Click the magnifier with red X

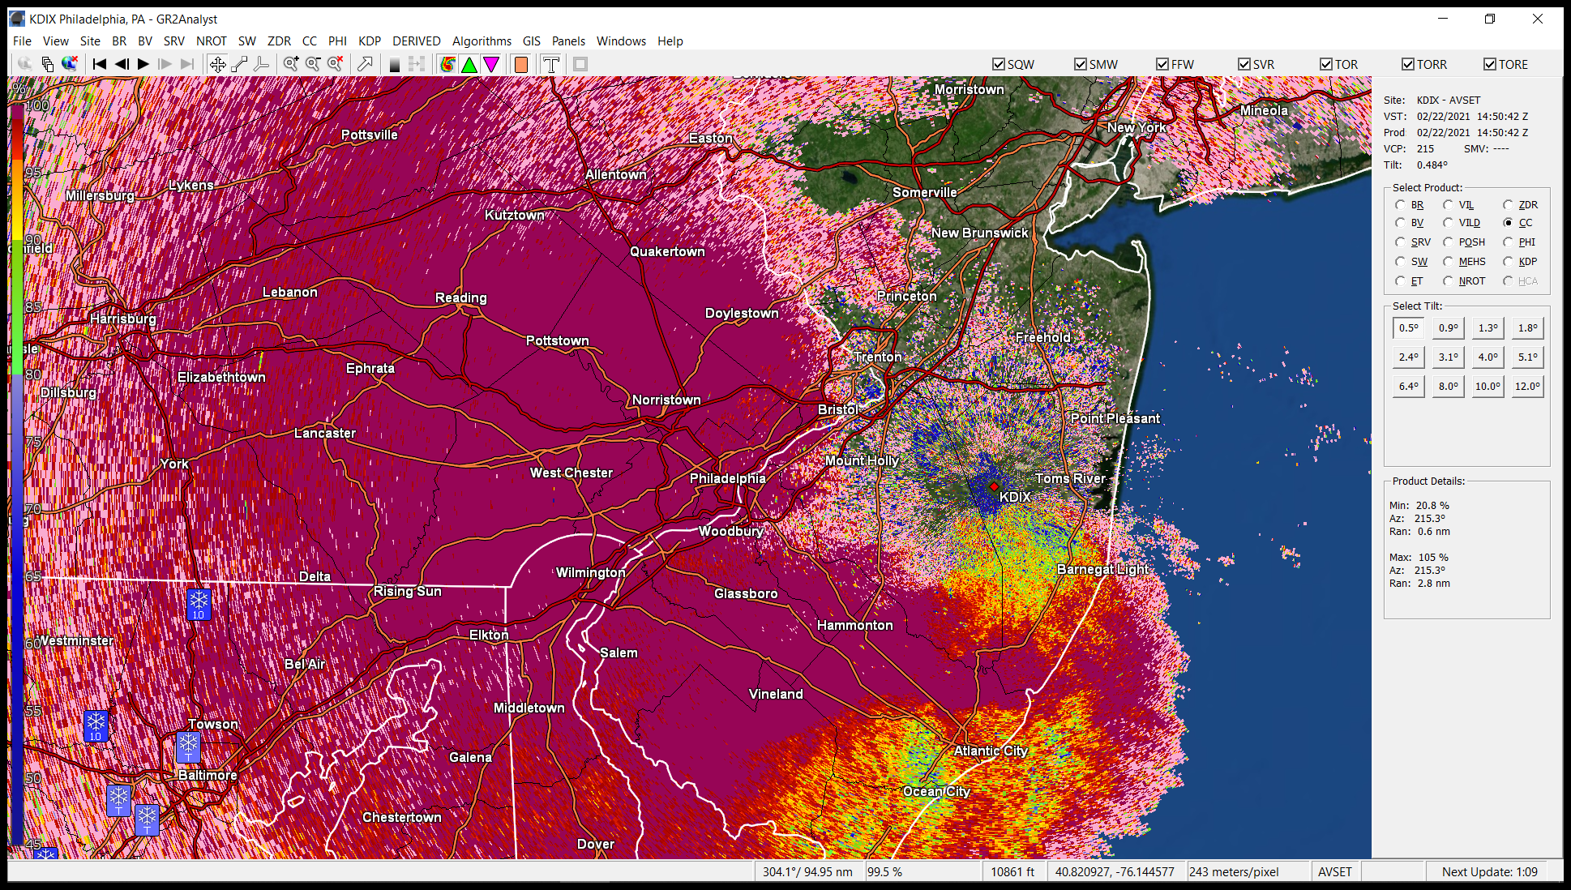(x=335, y=64)
